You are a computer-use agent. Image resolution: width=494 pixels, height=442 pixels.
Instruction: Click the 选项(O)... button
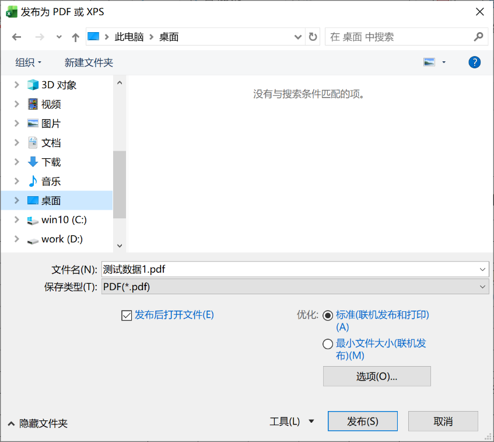click(377, 377)
